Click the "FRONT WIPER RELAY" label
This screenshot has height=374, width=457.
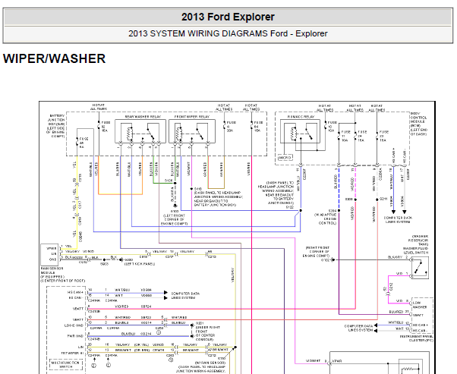click(192, 117)
